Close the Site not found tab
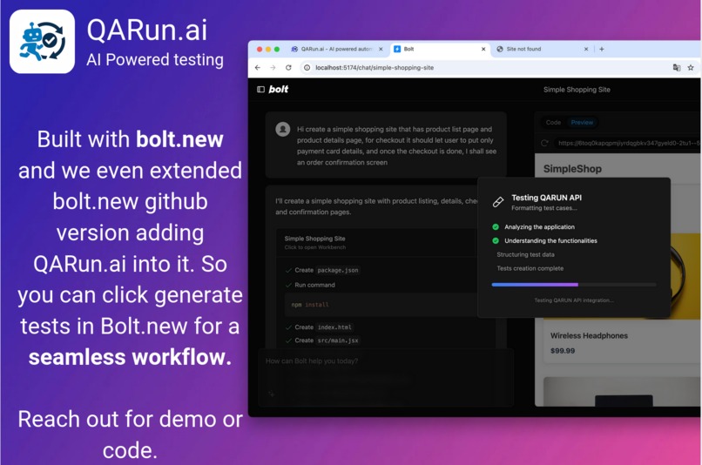The height and width of the screenshot is (465, 702). click(586, 50)
